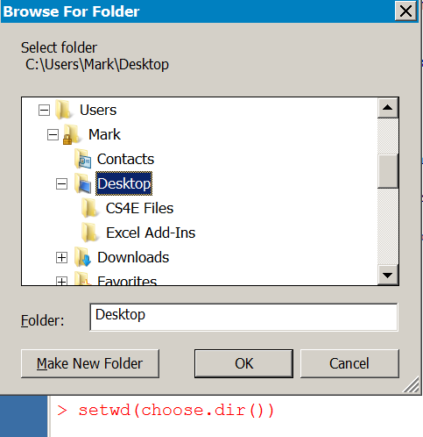
Task: Click the Users folder icon
Action: 63,110
